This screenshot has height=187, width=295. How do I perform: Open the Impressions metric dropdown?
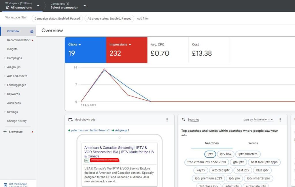[x=130, y=45]
